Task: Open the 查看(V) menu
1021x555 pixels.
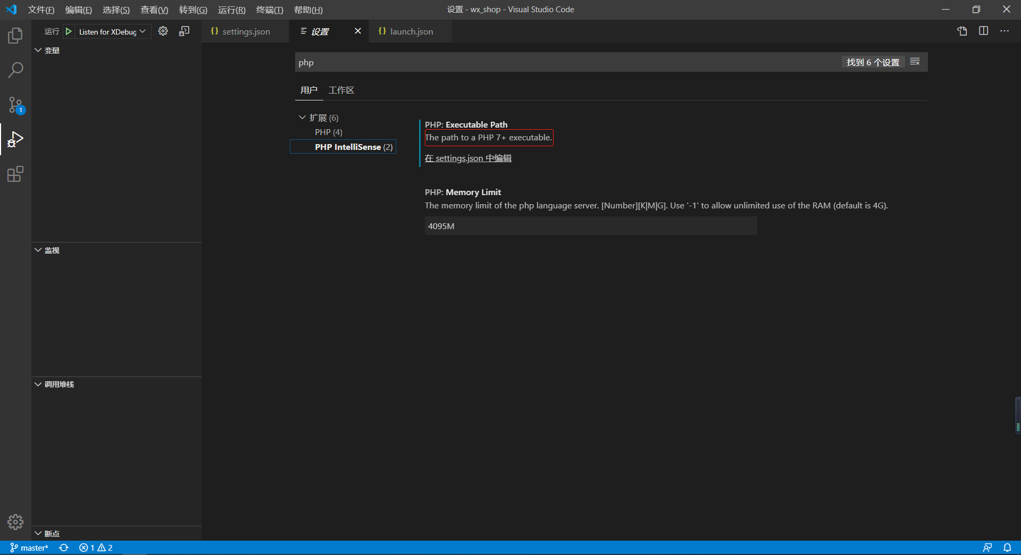Action: tap(154, 10)
